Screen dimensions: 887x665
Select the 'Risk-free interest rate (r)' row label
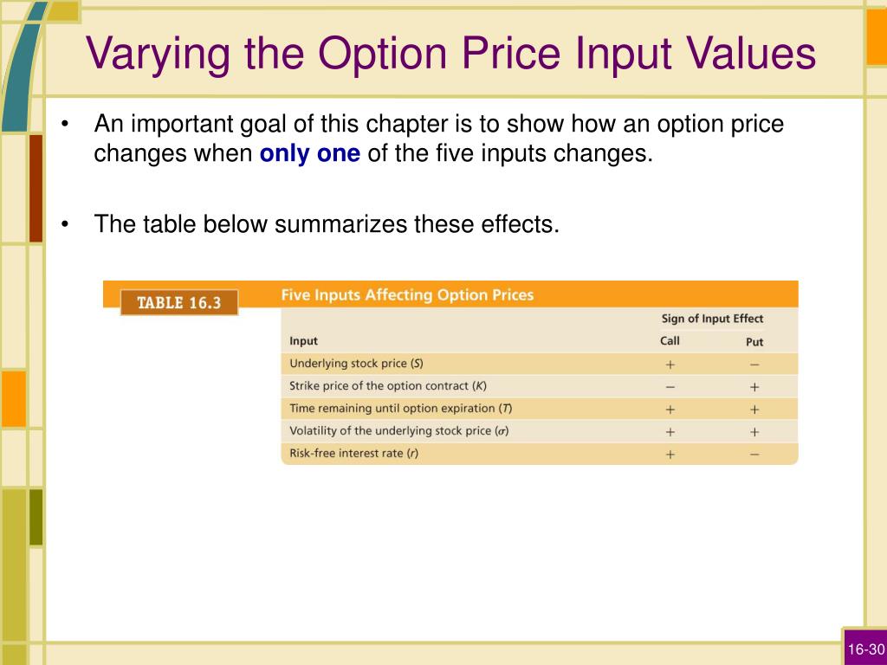point(354,454)
